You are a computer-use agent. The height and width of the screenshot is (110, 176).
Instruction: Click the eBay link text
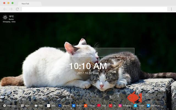(53, 106)
